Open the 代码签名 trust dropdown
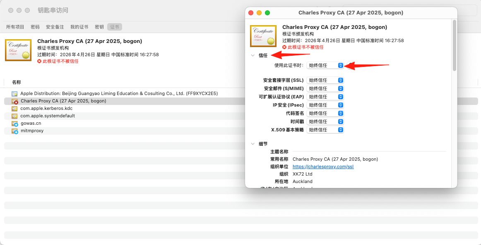Screen dimensions: 481x245 (x=326, y=113)
